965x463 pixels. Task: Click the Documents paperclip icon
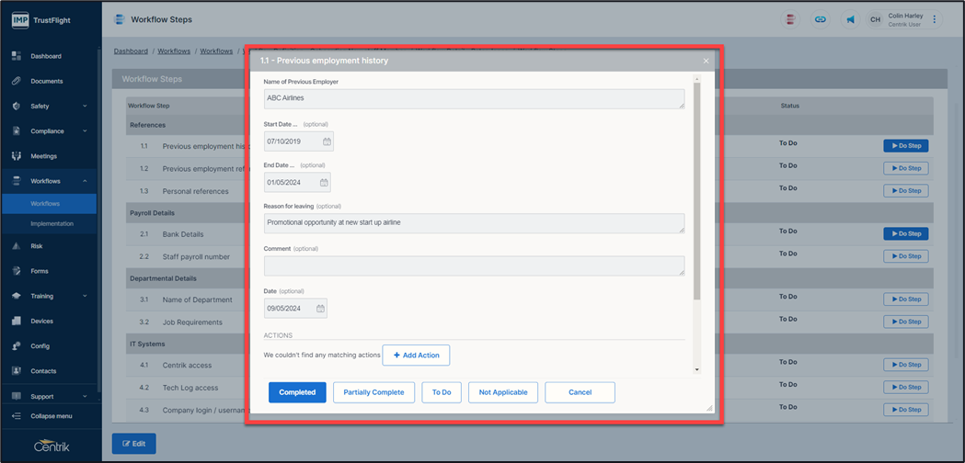click(17, 81)
